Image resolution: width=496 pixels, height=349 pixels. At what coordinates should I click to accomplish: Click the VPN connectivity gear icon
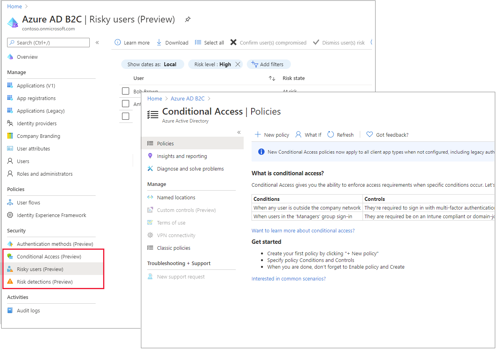point(150,235)
